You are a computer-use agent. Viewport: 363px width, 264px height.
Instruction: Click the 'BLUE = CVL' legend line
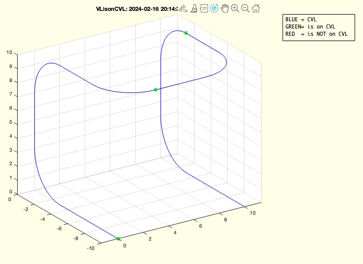pos(301,20)
